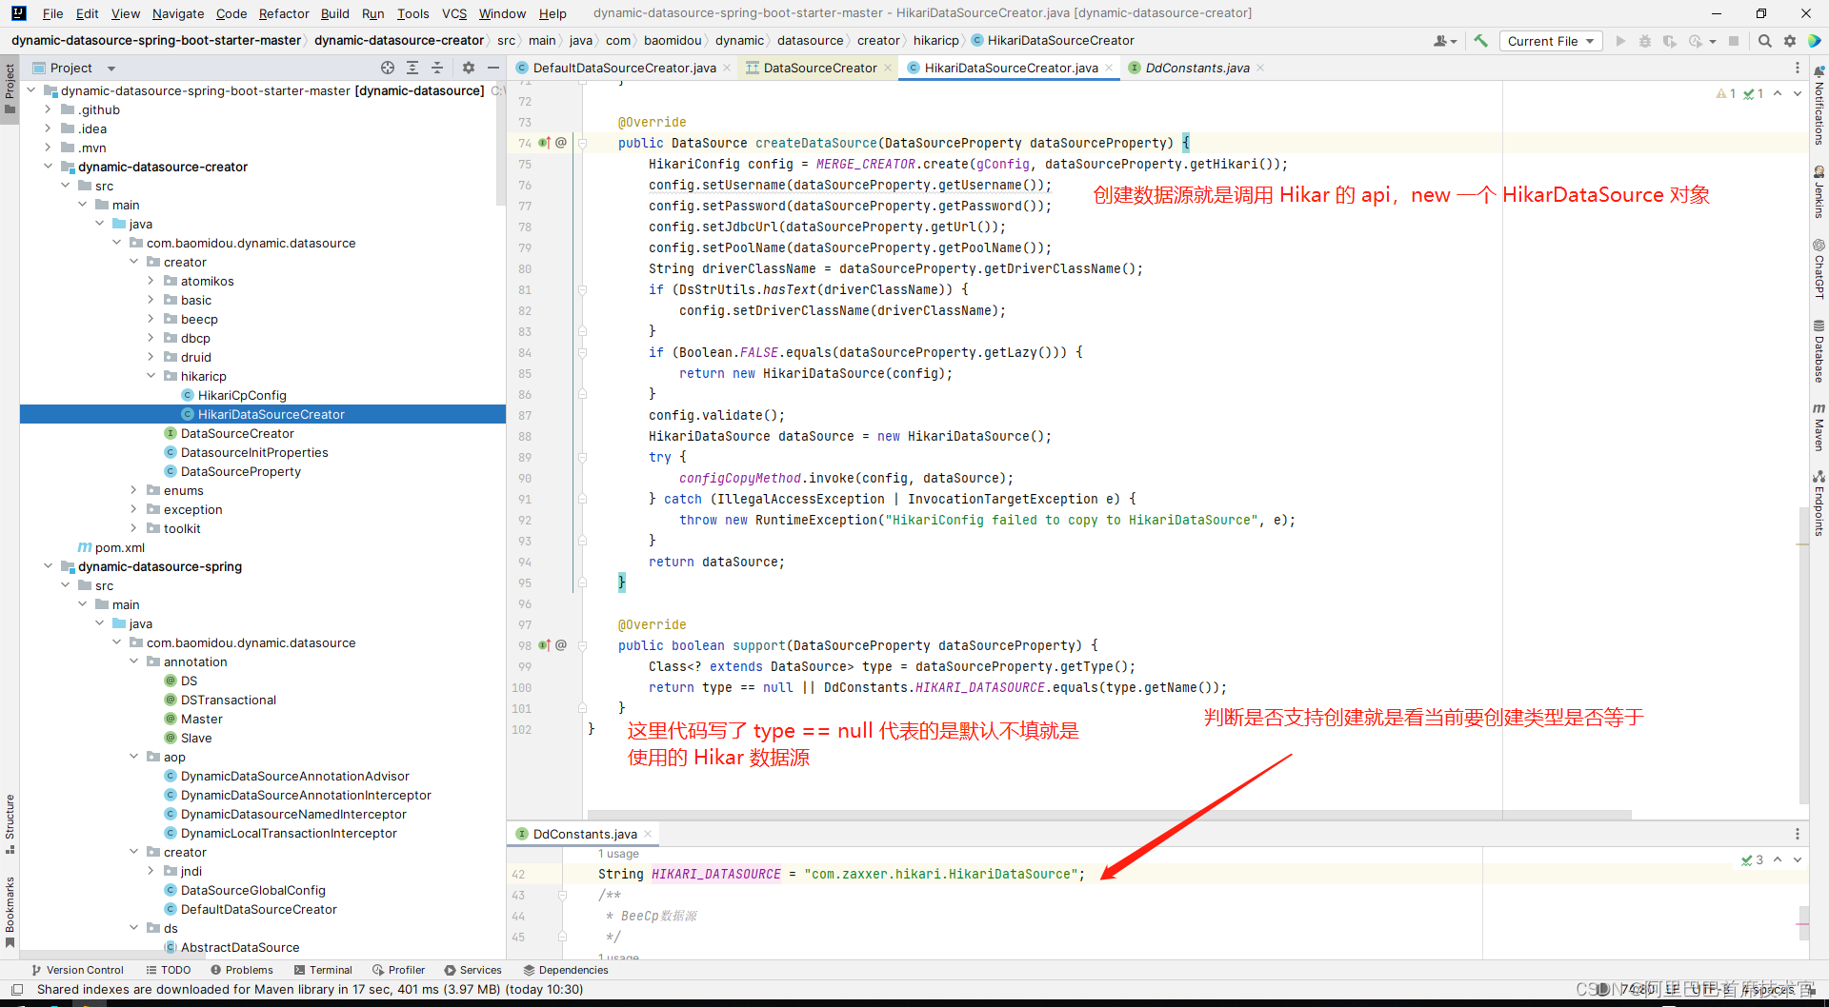Viewport: 1829px width, 1007px height.
Task: Open the Endpoints tool window
Action: pos(1819,509)
